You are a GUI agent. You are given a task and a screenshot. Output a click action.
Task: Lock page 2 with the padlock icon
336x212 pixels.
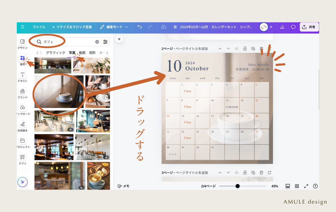[245, 49]
